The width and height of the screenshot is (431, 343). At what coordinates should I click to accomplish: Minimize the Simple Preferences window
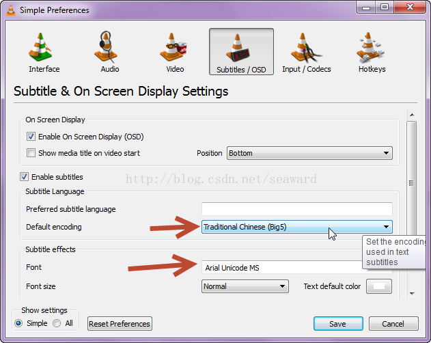[x=366, y=7]
